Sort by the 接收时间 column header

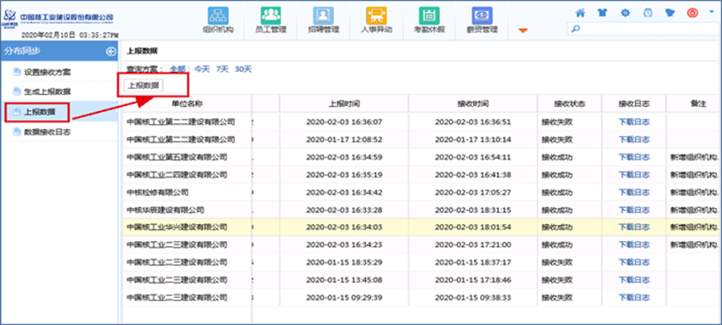(473, 104)
